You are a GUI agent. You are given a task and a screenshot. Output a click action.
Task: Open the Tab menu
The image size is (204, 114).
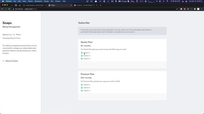click(52, 1)
